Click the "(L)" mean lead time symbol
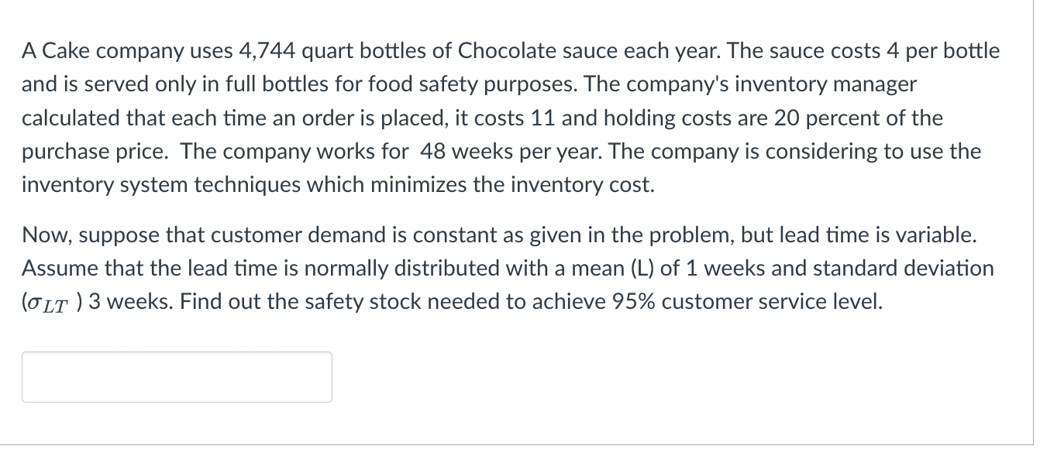 [642, 269]
